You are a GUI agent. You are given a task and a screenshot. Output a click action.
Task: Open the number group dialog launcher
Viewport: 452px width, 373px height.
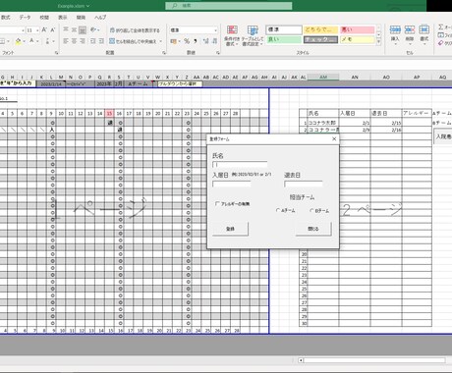click(218, 53)
